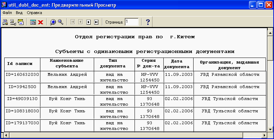Click 'УВД Тульской области' in row ID=49039130
This screenshot has width=274, height=139.
[x=230, y=99]
